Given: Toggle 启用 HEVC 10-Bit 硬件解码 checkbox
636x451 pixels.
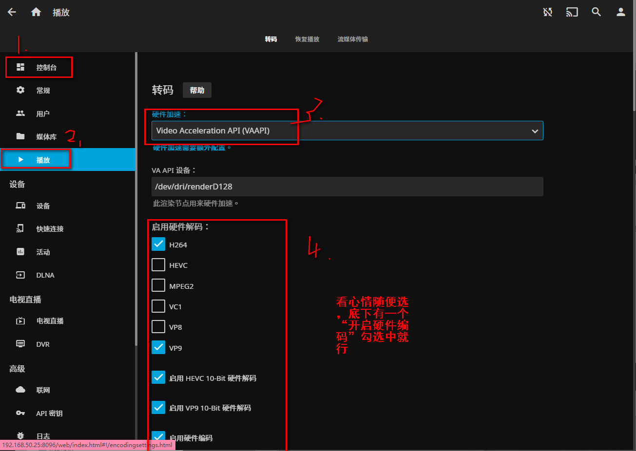Looking at the screenshot, I should click(158, 377).
